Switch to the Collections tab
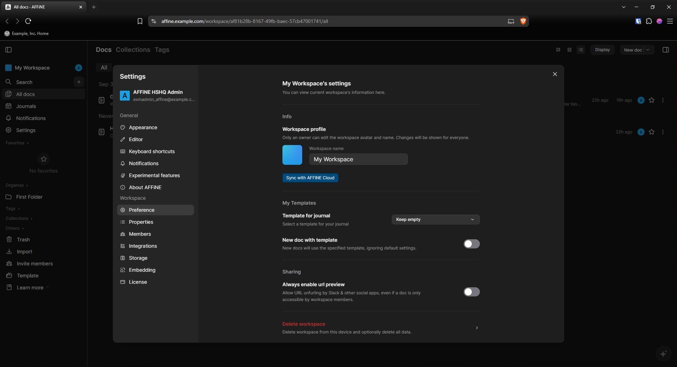Image resolution: width=677 pixels, height=367 pixels. click(133, 50)
